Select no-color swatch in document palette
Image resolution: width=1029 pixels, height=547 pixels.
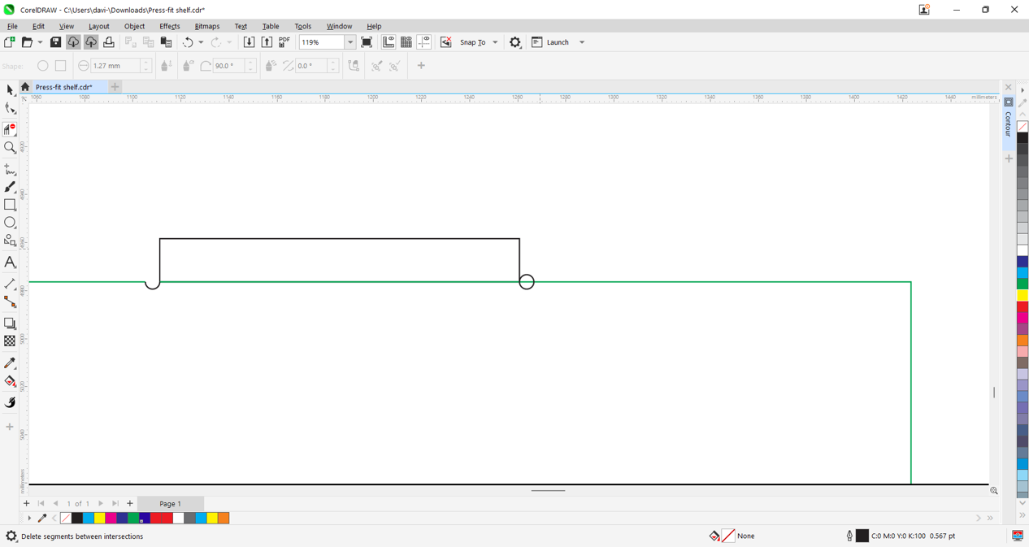click(66, 518)
